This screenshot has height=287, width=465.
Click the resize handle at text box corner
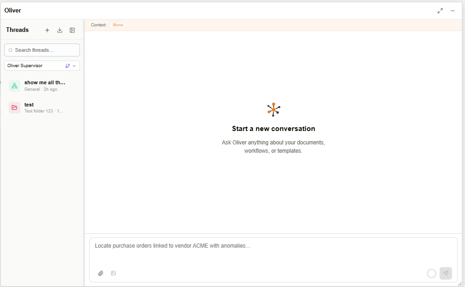459,284
